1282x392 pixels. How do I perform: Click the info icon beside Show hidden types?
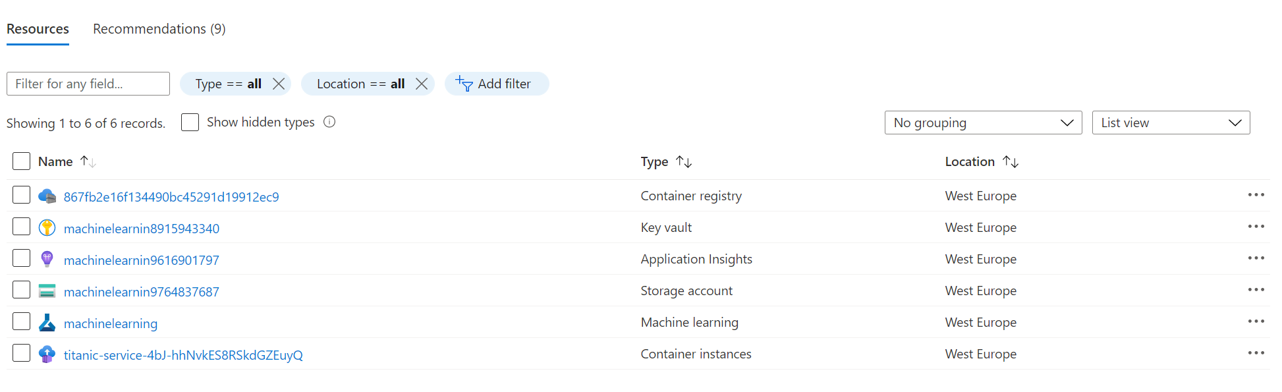click(329, 122)
